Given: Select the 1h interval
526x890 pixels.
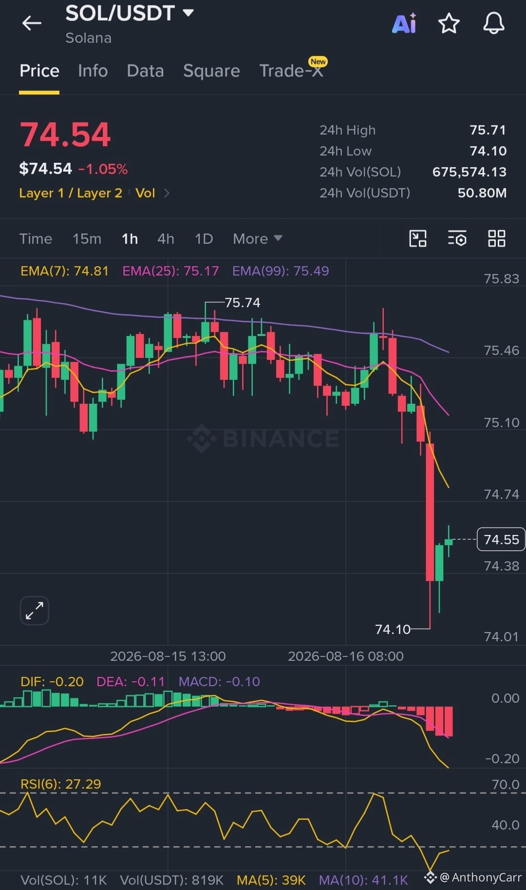Looking at the screenshot, I should click(x=130, y=239).
